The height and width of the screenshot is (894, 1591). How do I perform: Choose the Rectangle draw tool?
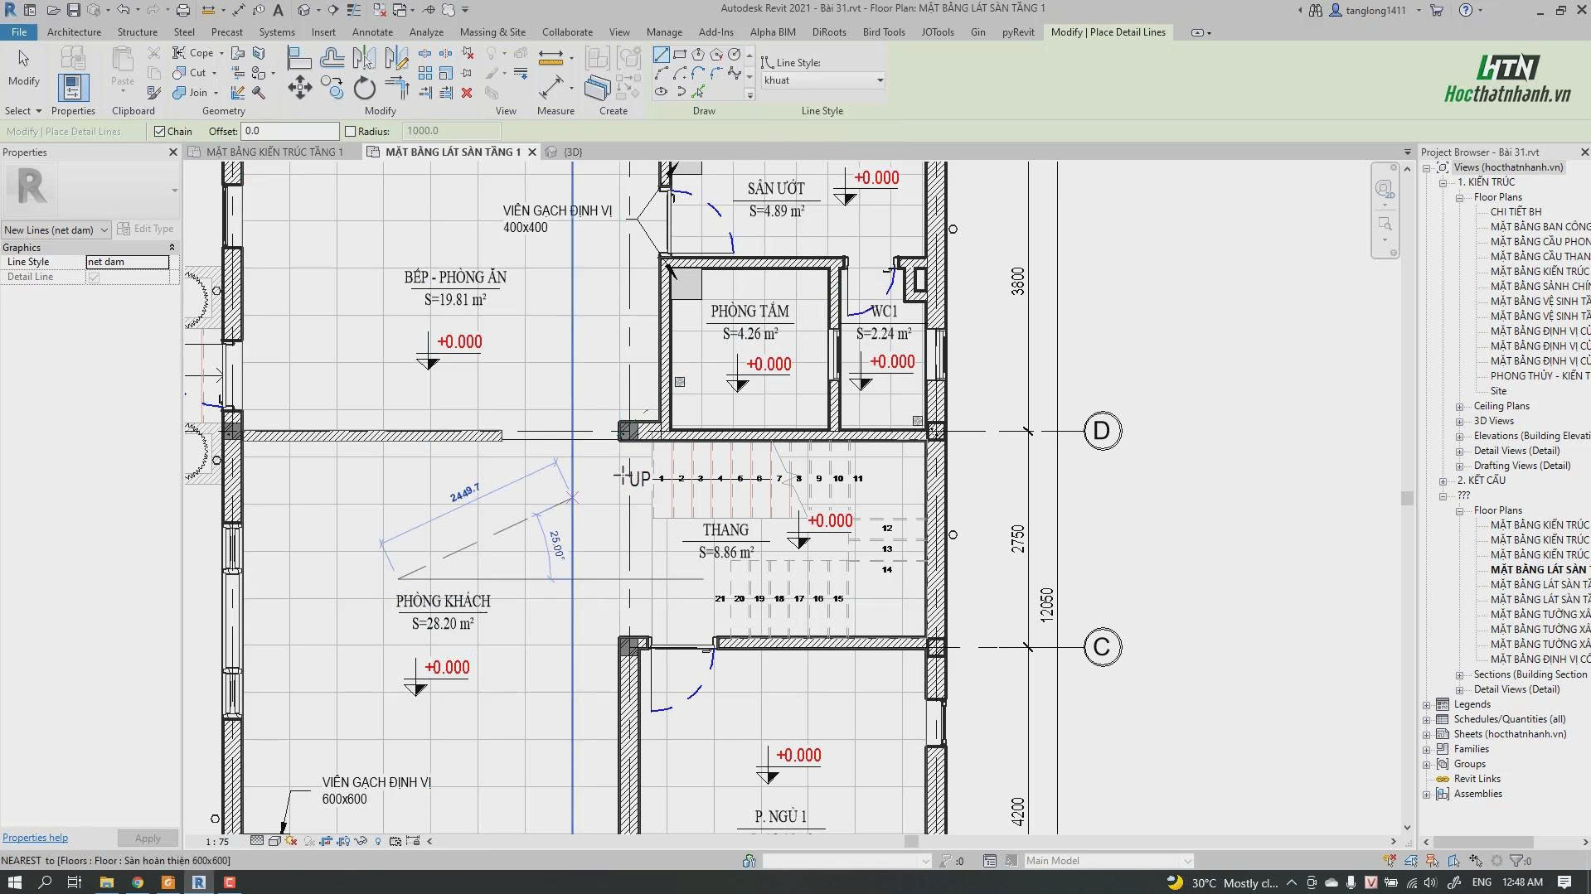tap(680, 54)
